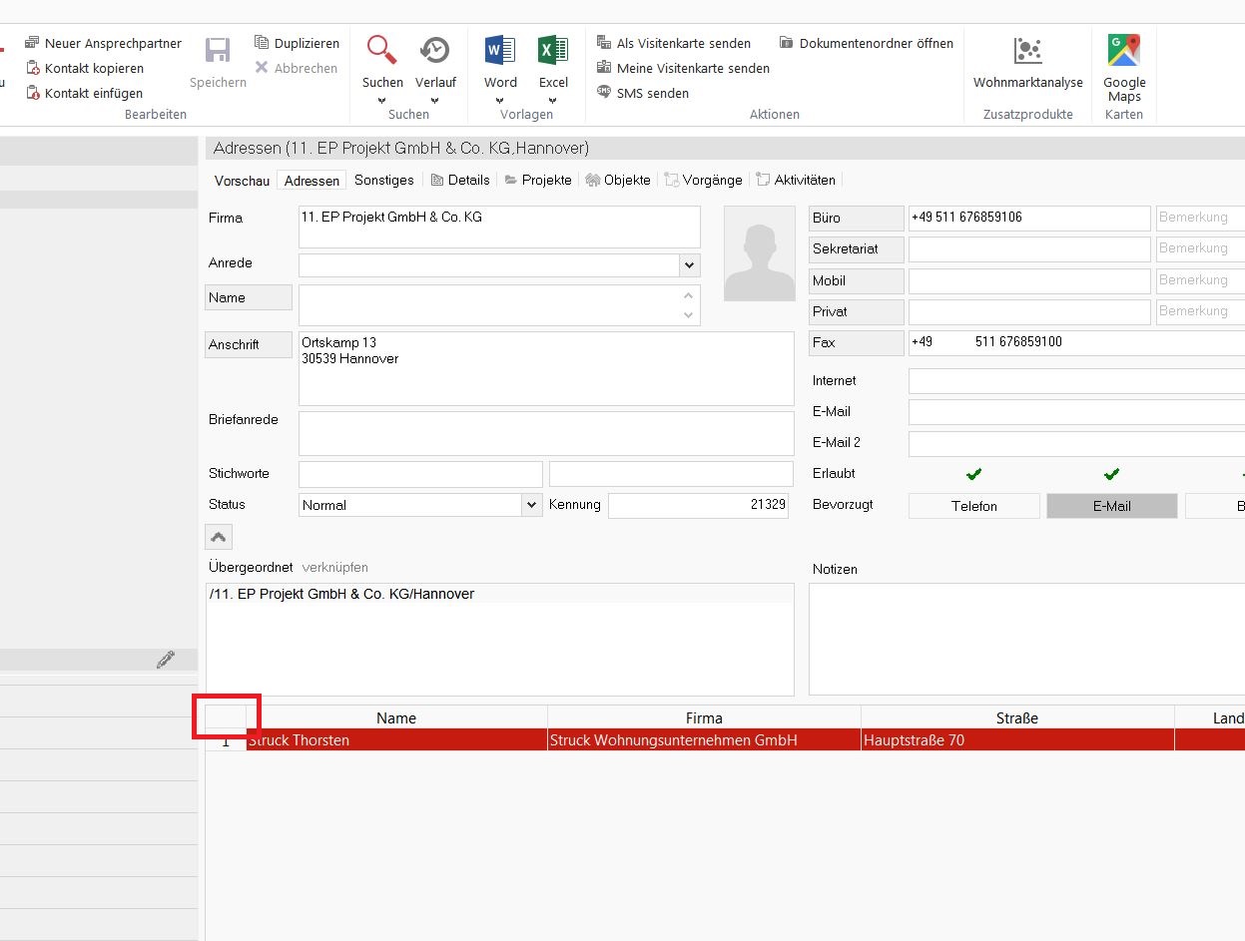This screenshot has height=941, width=1245.
Task: Click the pencil edit icon in sidebar
Action: [x=166, y=660]
